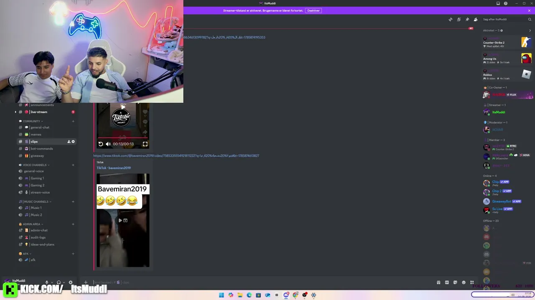The image size is (535, 300).
Task: Open the sticker picker
Action: (455, 282)
